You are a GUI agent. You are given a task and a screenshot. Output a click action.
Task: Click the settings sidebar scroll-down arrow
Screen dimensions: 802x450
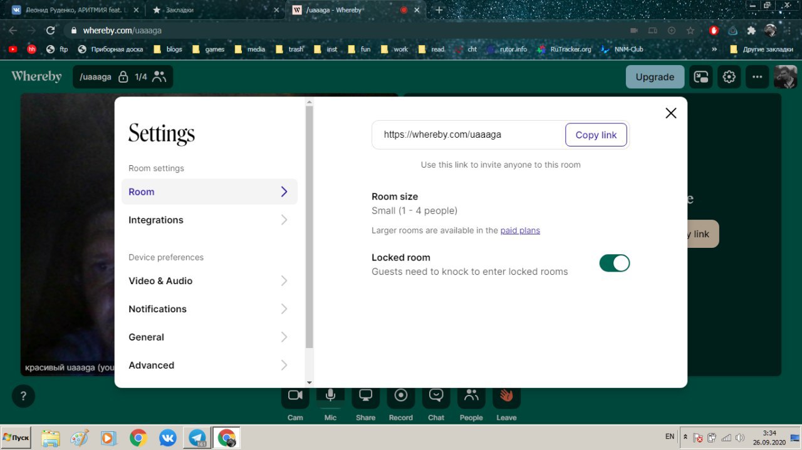(309, 382)
